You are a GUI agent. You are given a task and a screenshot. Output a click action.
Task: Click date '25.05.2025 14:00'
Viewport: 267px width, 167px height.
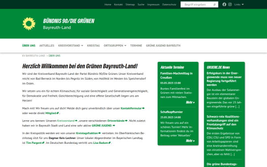click(170, 117)
